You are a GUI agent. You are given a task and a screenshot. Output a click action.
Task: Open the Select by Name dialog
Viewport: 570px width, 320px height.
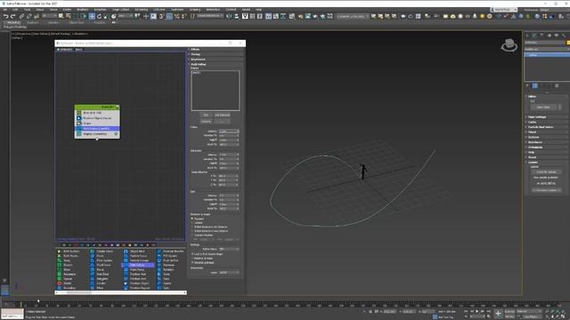point(68,16)
